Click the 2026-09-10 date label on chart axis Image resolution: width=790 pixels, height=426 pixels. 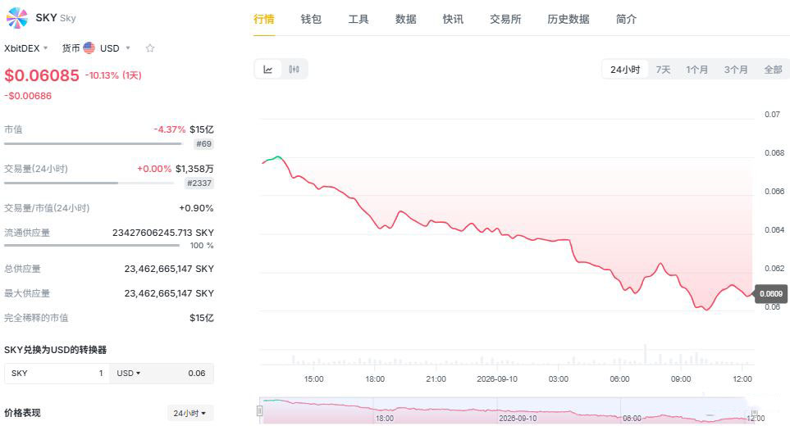click(x=497, y=378)
